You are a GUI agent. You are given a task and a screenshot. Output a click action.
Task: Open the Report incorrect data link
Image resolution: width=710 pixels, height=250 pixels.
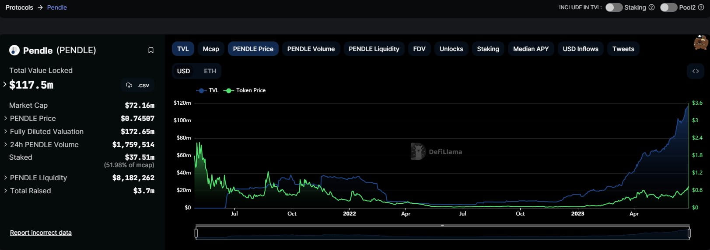coord(41,233)
